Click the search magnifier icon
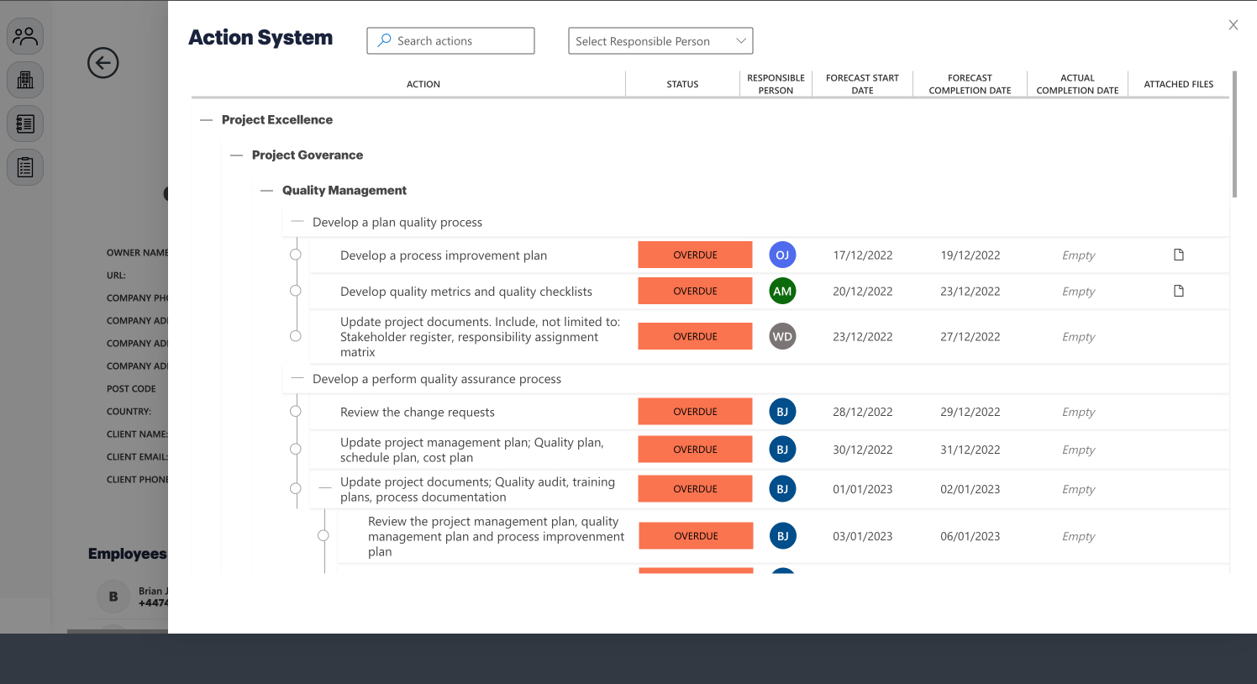Image resolution: width=1257 pixels, height=684 pixels. (x=384, y=40)
